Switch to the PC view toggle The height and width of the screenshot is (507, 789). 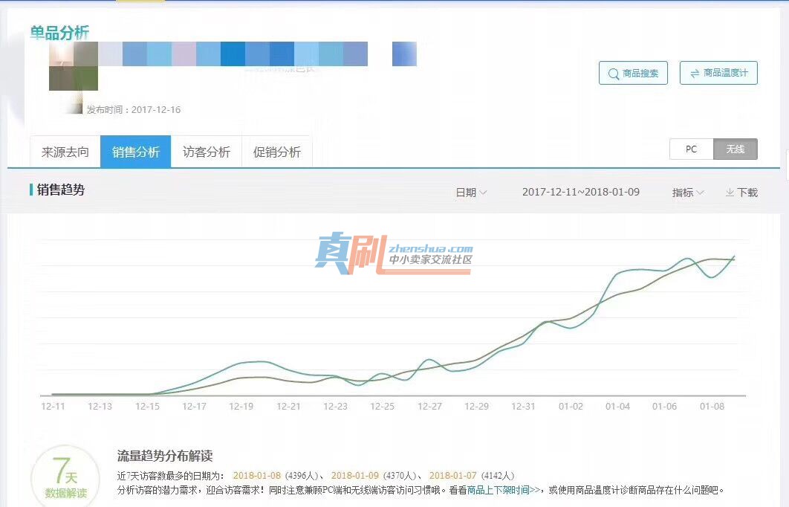(692, 149)
